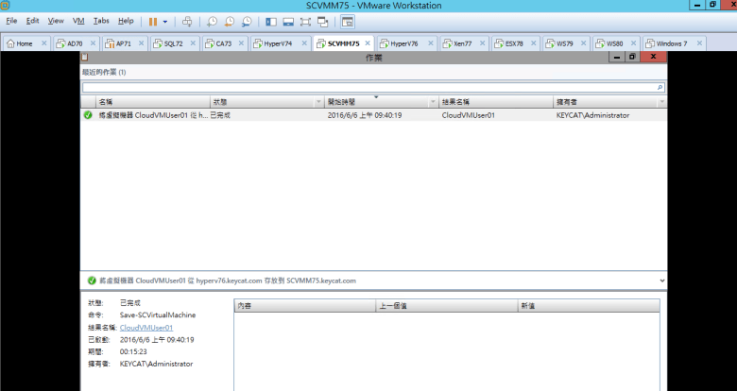Open the snapshot manager icon

(x=246, y=21)
